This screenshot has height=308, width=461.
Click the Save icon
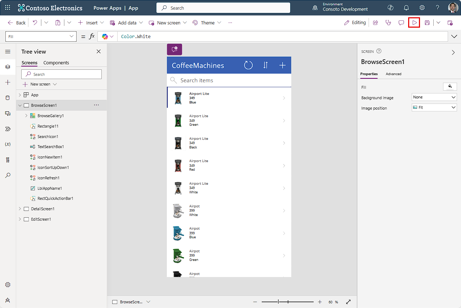(427, 23)
